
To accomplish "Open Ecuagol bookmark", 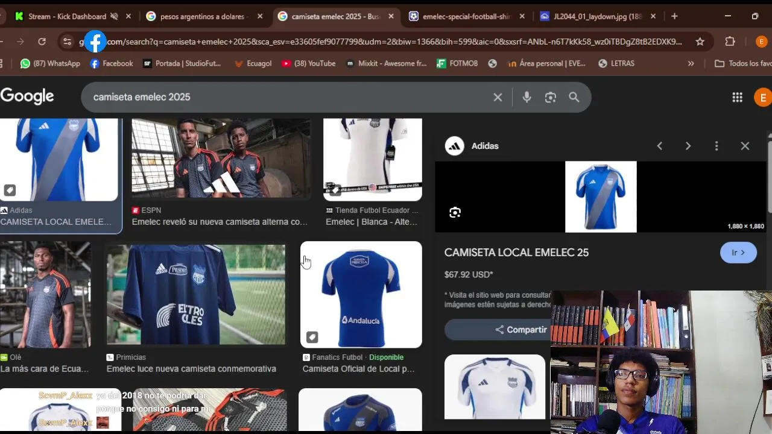I will click(x=253, y=63).
